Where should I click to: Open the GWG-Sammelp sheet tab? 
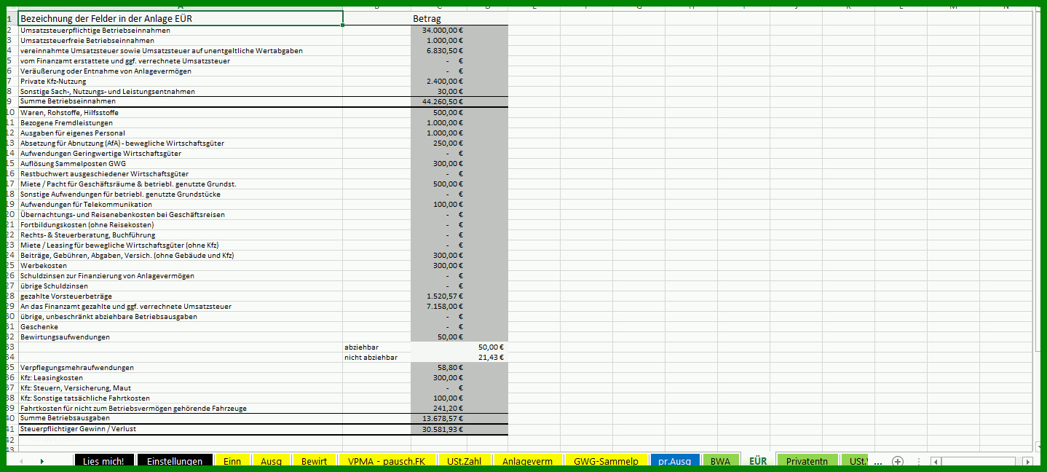[x=606, y=461]
